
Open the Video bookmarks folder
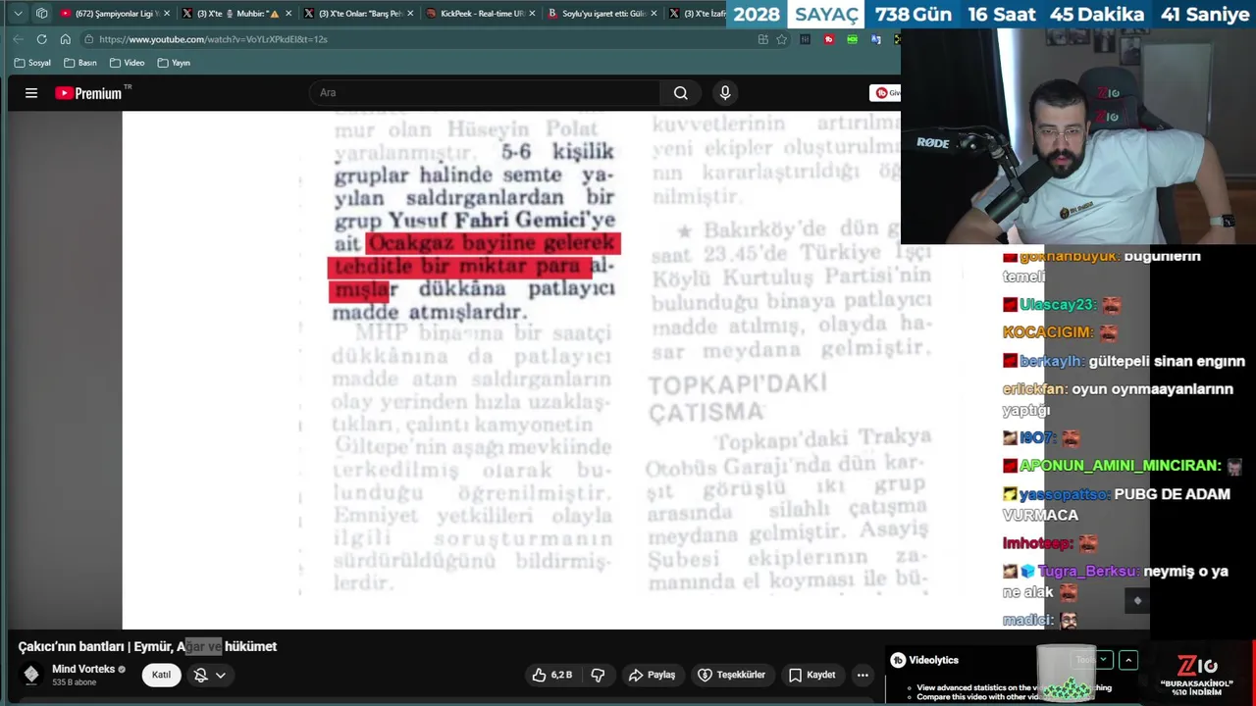(x=128, y=63)
